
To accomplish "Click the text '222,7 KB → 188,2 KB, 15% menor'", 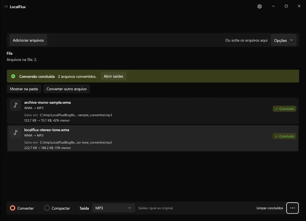I will (x=48, y=148).
